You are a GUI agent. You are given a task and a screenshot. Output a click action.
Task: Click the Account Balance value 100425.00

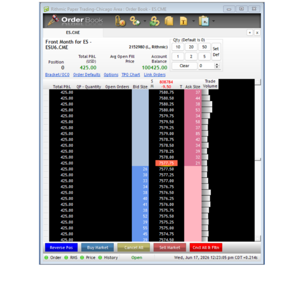154,68
